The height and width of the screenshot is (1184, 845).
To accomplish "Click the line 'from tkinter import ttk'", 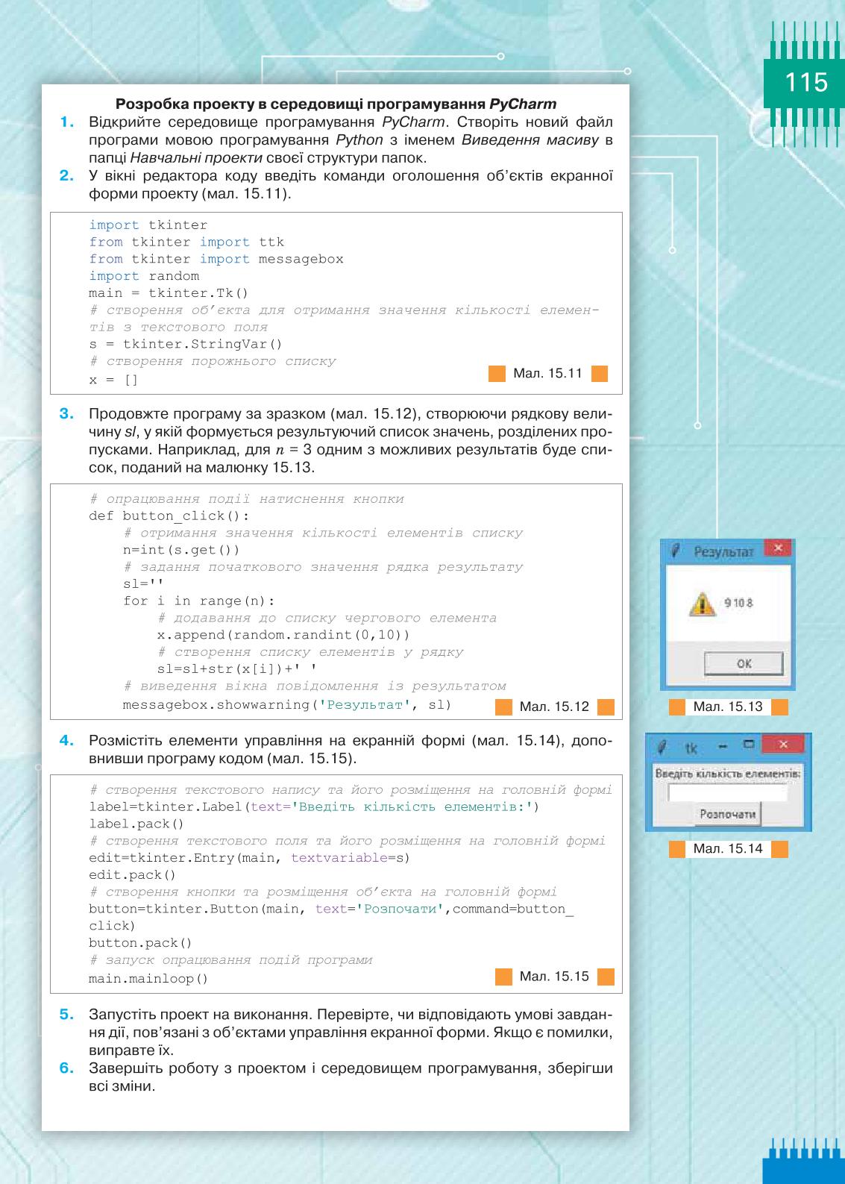I will coord(186,242).
